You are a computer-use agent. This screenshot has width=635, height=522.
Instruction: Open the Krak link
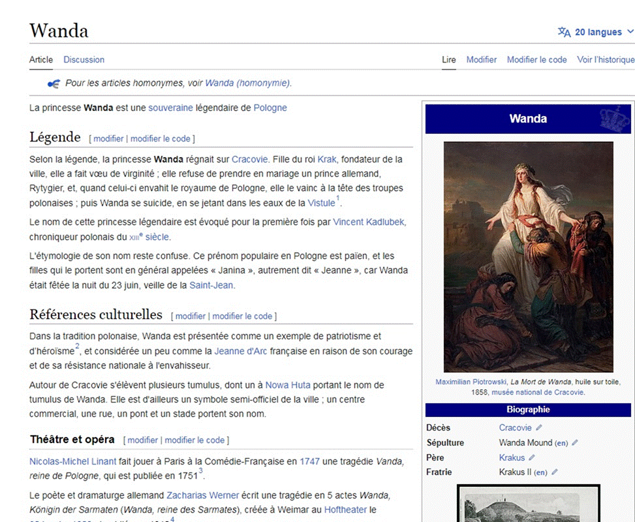point(327,159)
